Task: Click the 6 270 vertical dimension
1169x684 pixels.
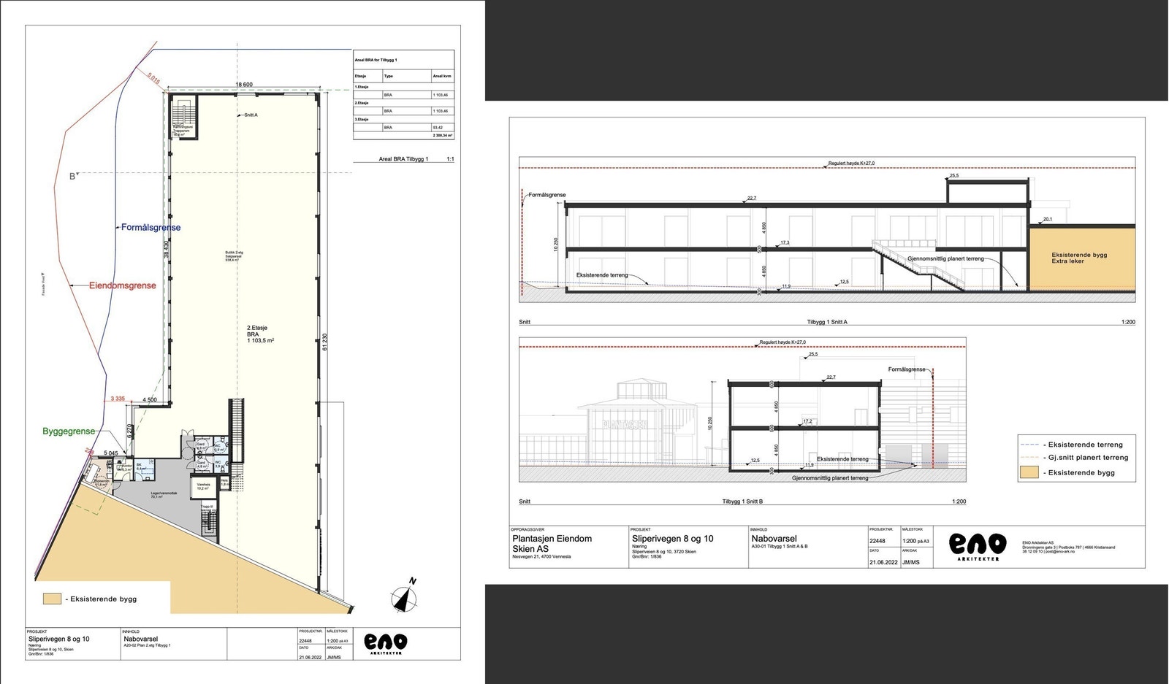Action: click(129, 431)
